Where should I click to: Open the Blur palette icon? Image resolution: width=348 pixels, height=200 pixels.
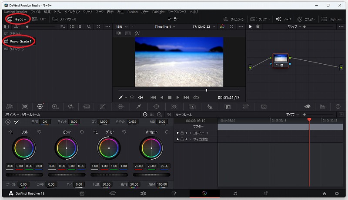pos(210,107)
